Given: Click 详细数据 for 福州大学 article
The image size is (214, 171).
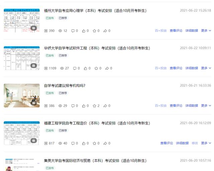Looking at the screenshot, I should (192, 31).
